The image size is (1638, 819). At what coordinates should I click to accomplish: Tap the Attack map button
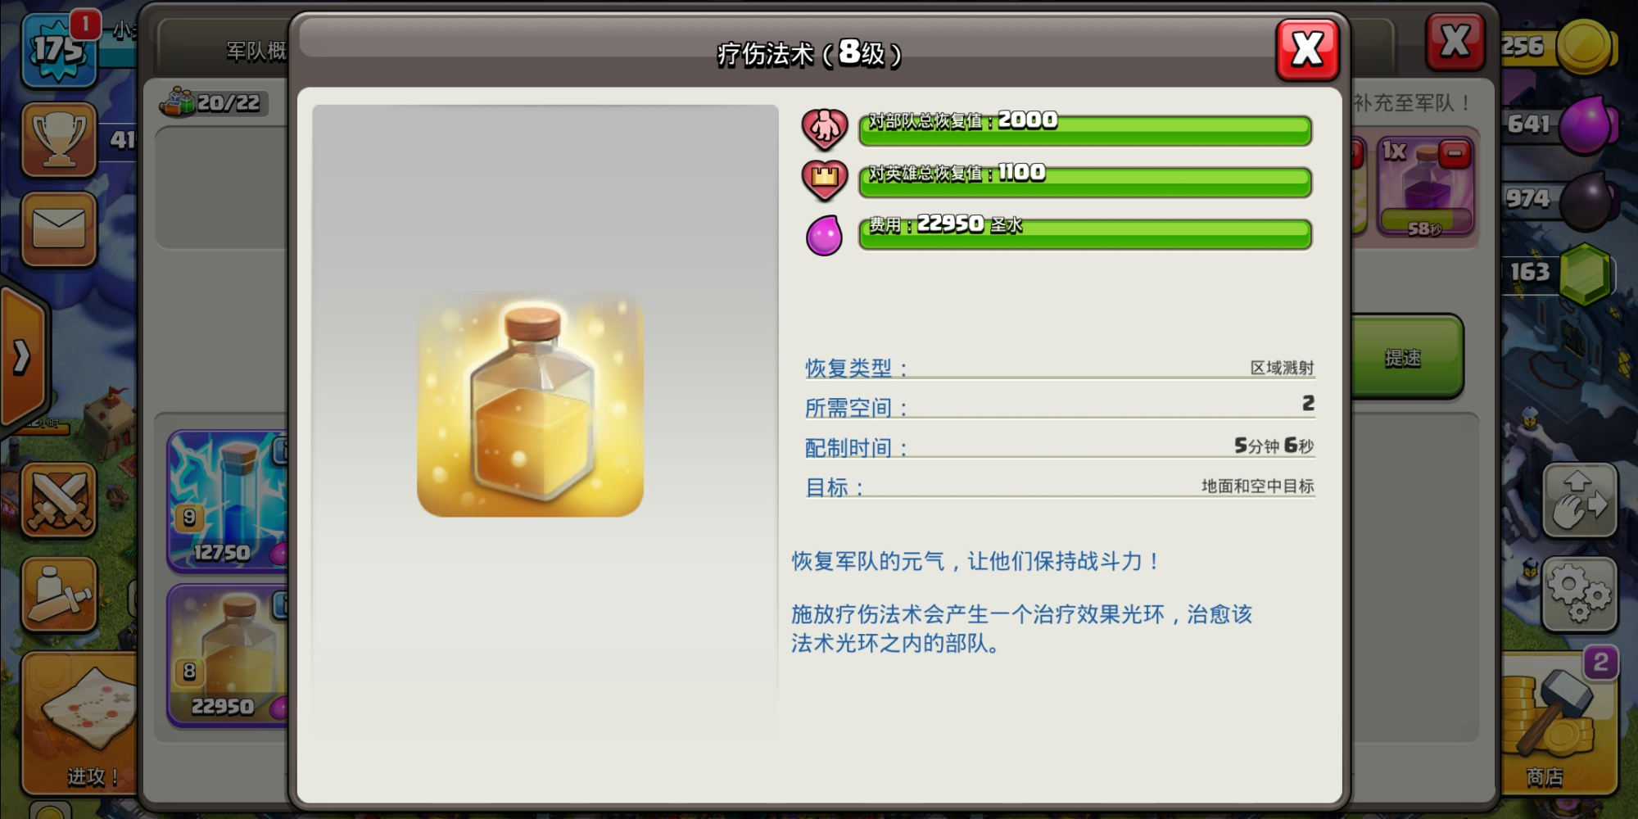click(80, 724)
